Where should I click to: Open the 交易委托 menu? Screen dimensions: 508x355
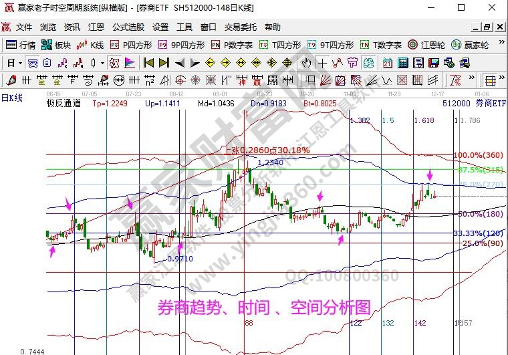point(240,27)
